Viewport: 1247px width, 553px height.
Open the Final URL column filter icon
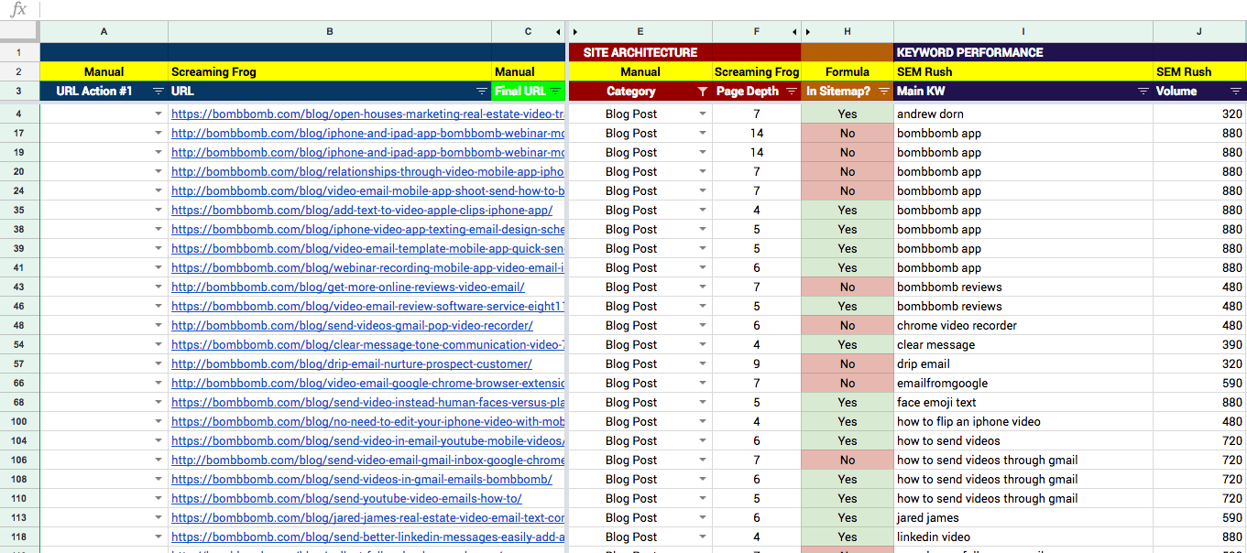[x=555, y=92]
